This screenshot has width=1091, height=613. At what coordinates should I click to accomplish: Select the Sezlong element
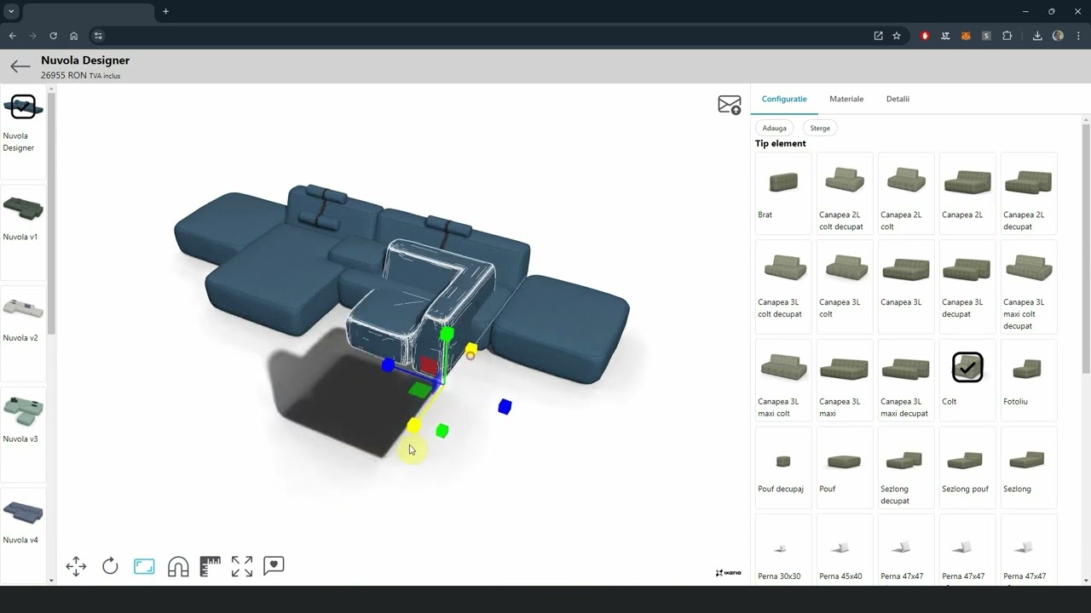(x=1029, y=467)
